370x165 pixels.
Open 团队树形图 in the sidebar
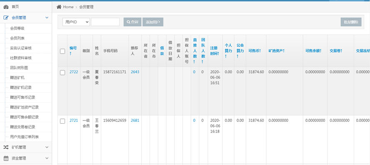point(19,68)
